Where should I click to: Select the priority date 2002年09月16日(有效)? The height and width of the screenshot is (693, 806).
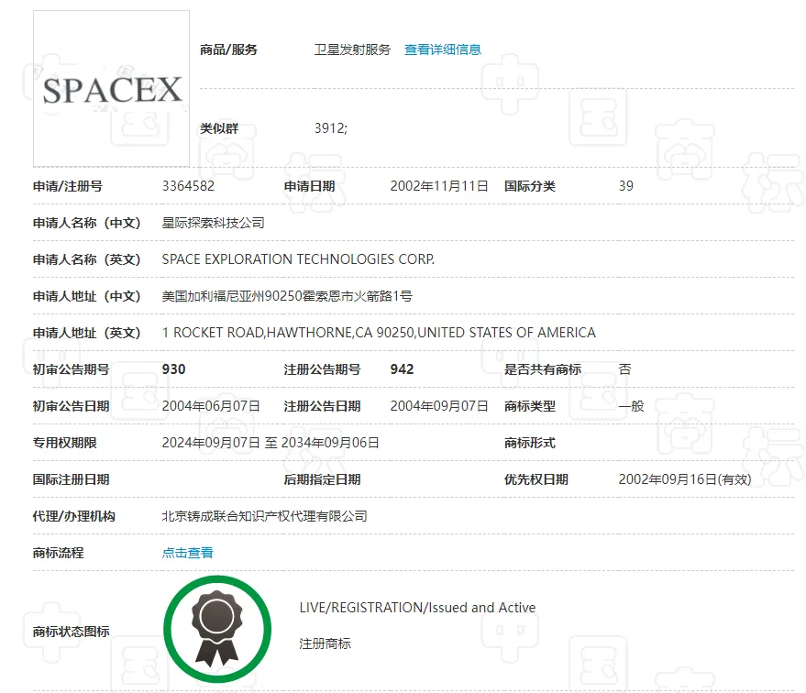pos(685,479)
